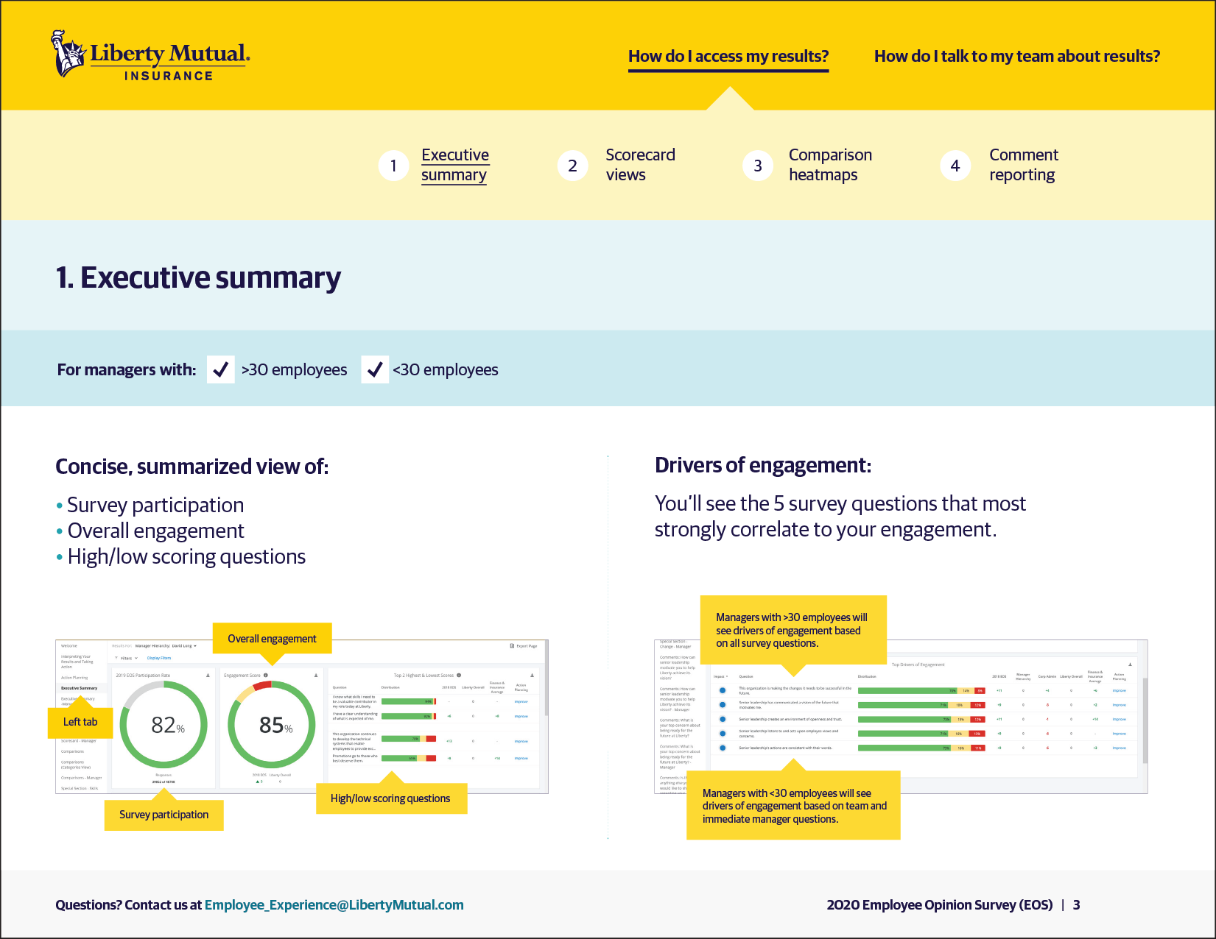Open 'How do I talk to my team about results?' tab
This screenshot has height=939, width=1216.
(x=1017, y=57)
